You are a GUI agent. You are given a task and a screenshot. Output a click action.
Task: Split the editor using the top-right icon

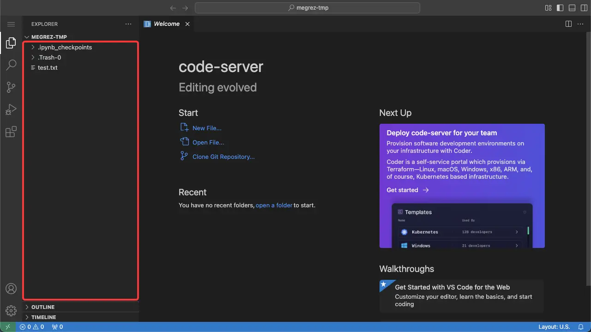click(568, 24)
